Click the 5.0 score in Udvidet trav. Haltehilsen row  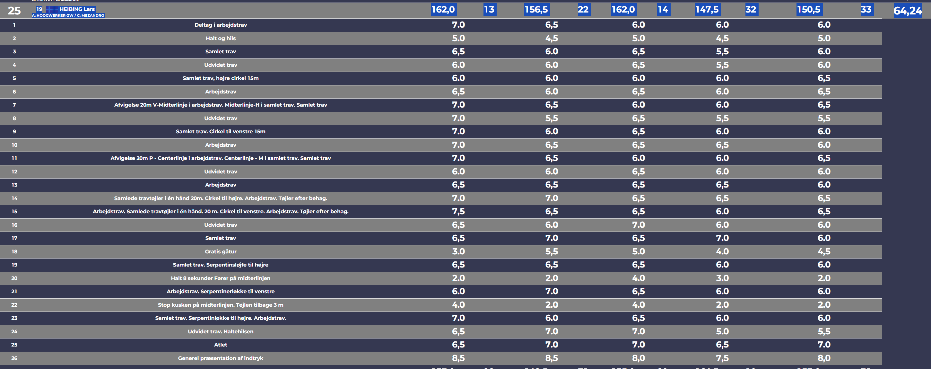pos(722,331)
